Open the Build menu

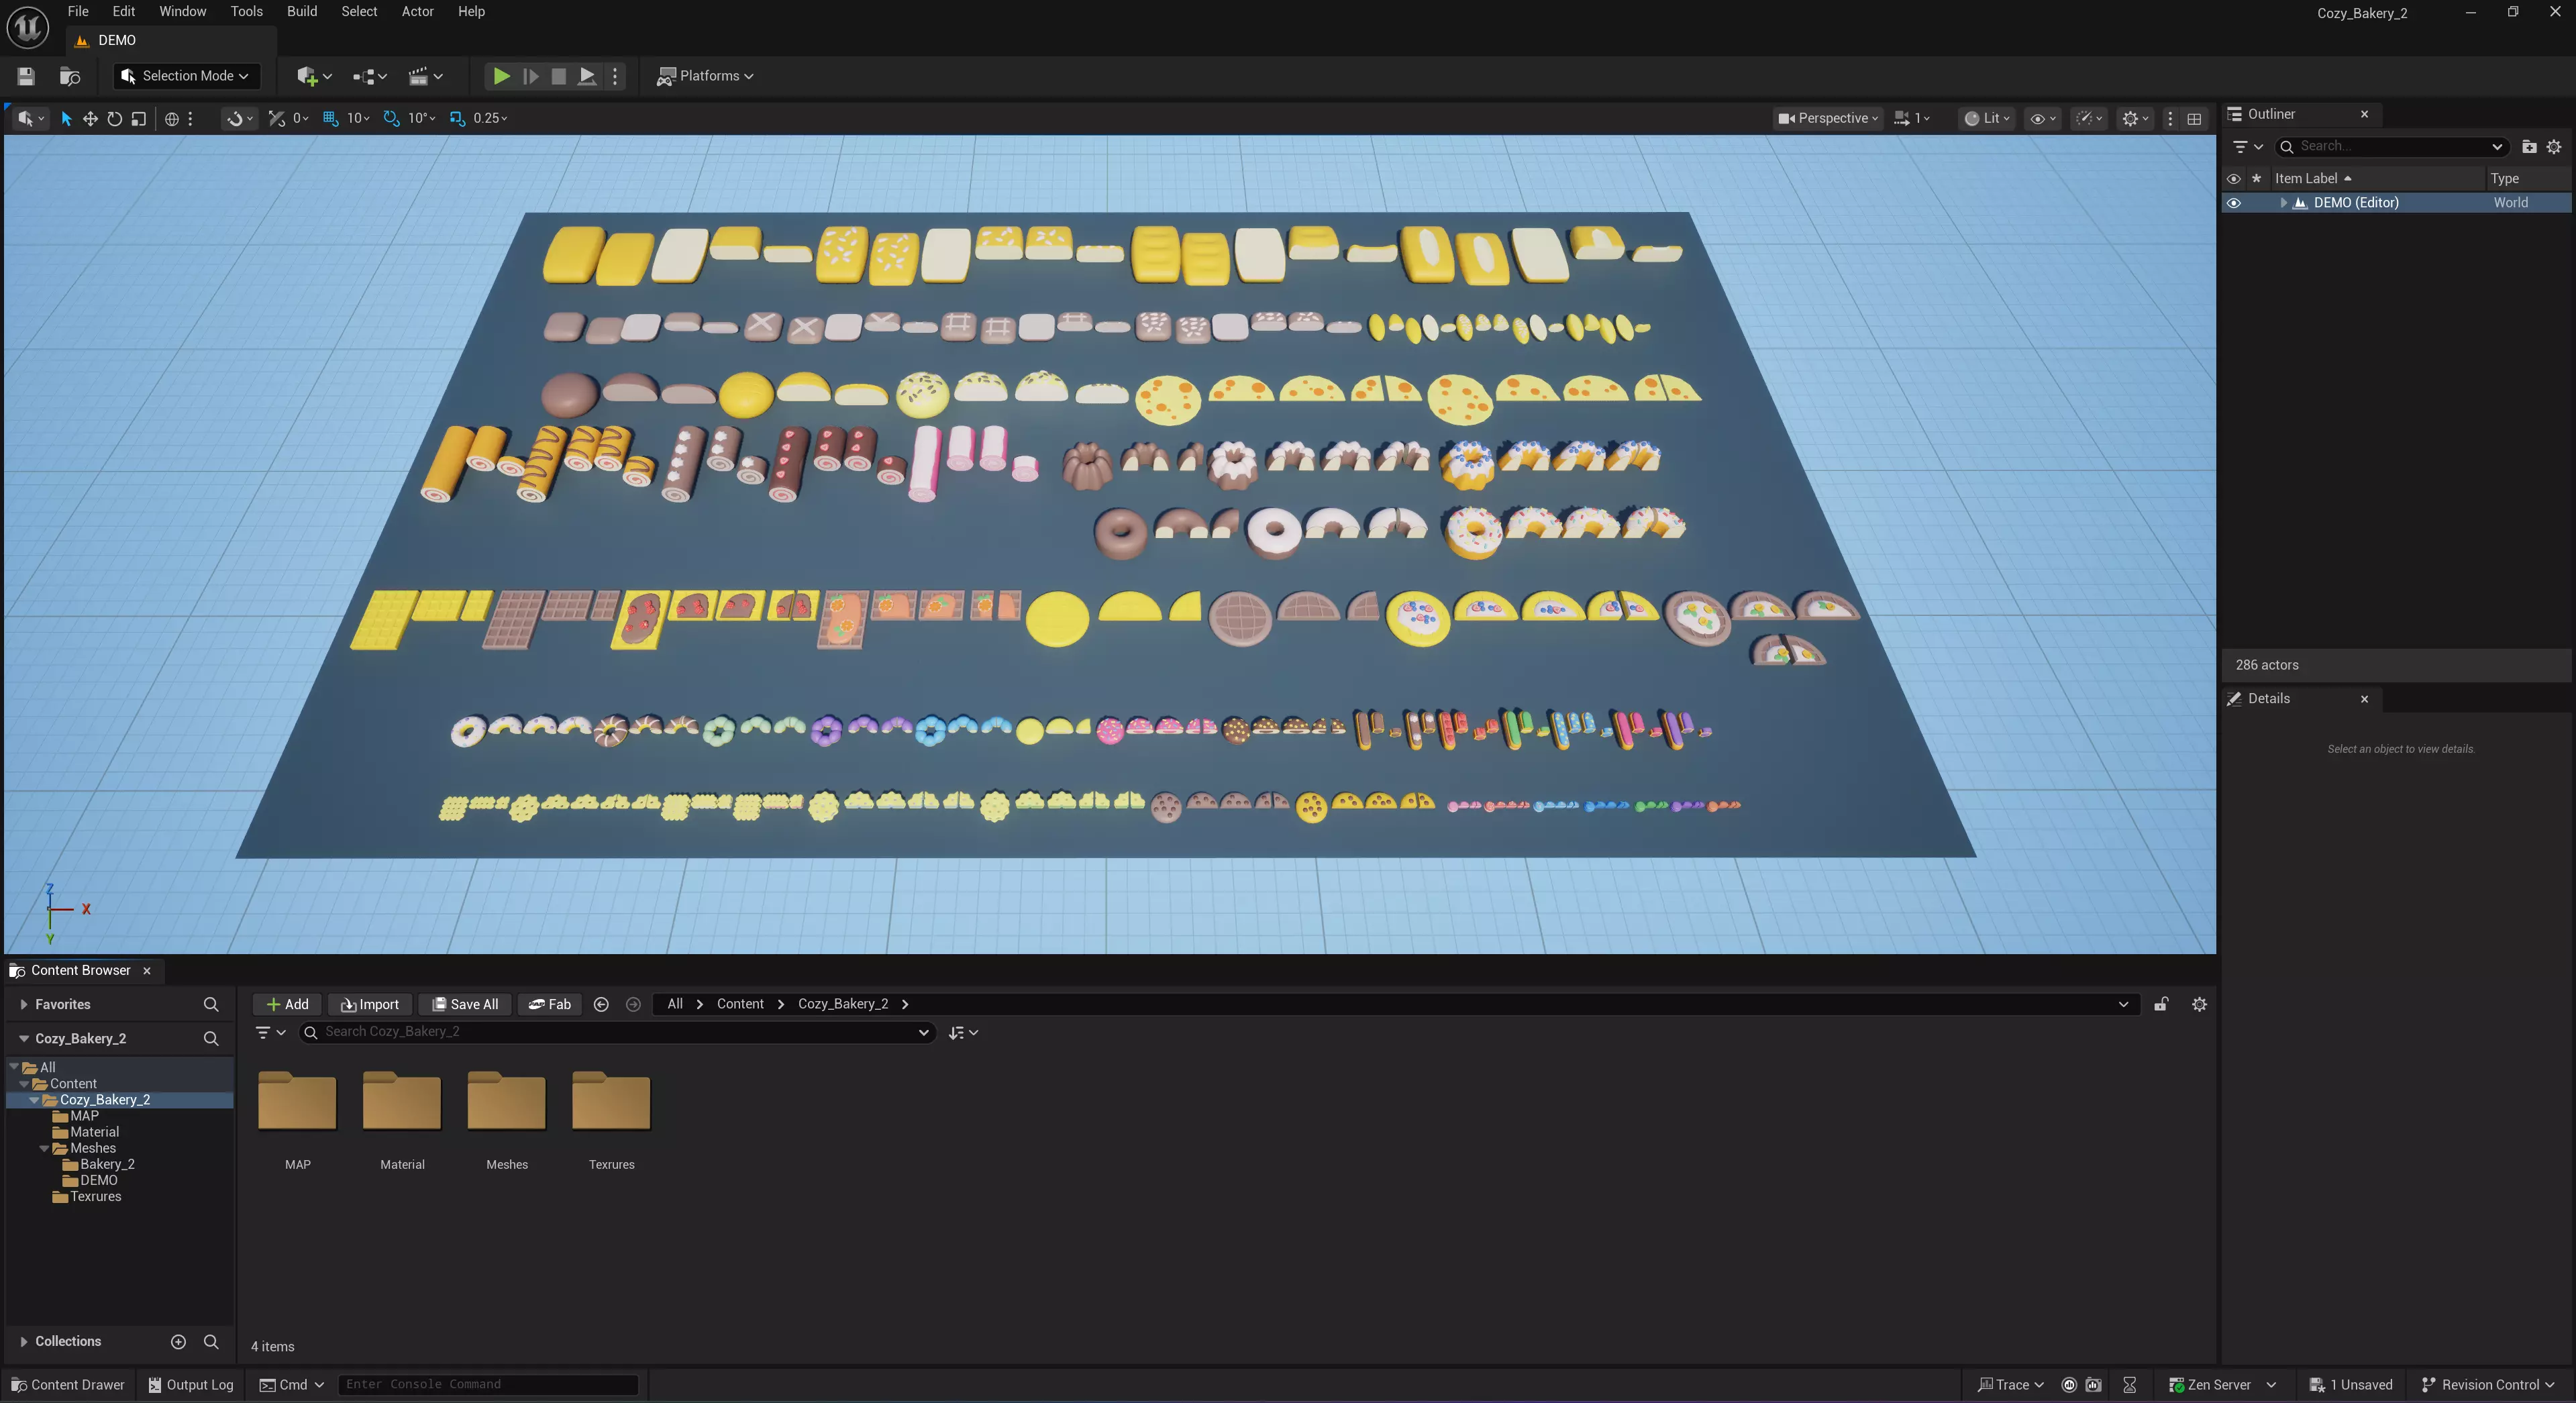point(301,11)
